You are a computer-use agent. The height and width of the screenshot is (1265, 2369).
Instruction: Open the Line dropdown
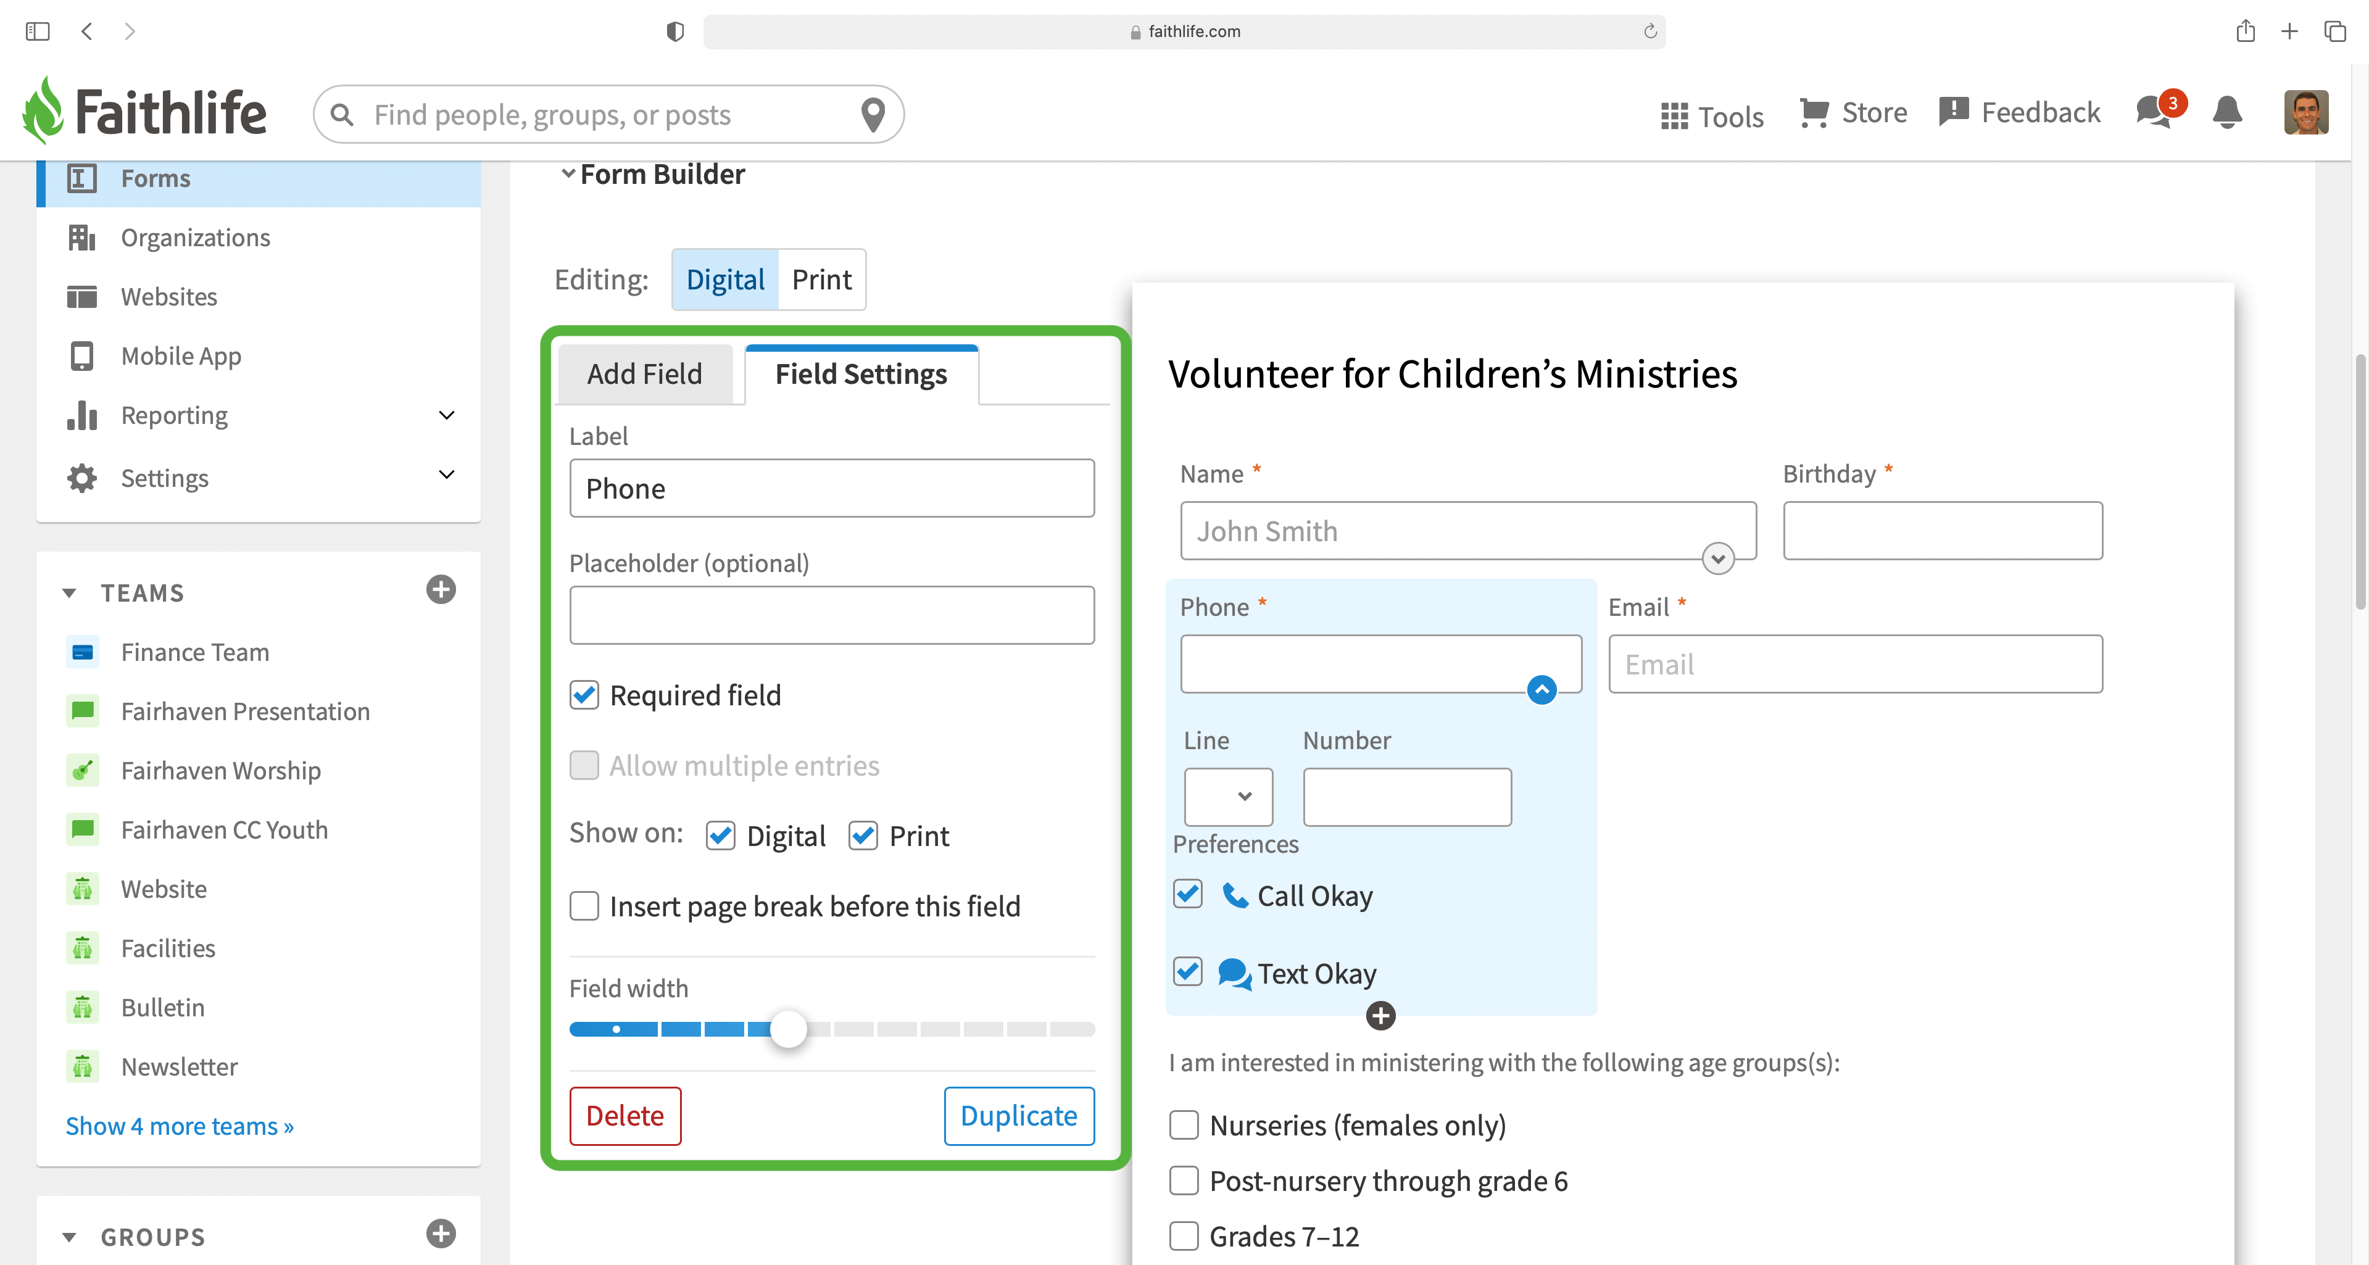tap(1228, 797)
